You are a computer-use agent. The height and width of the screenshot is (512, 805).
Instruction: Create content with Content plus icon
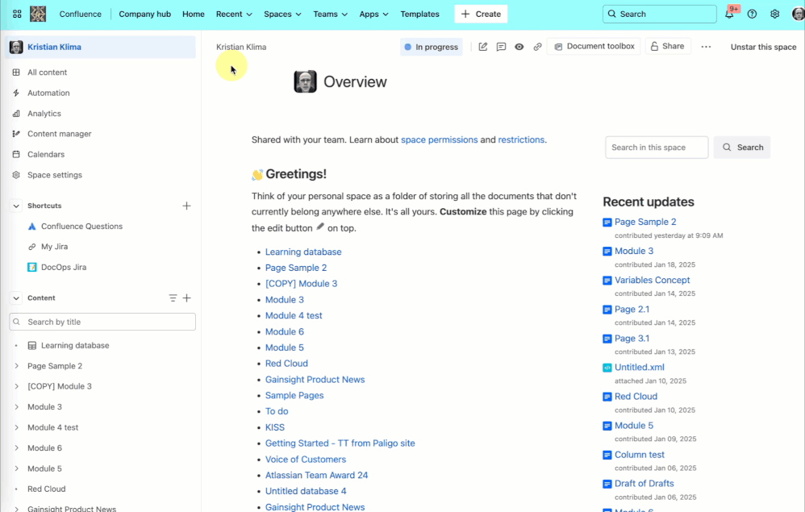pos(187,298)
